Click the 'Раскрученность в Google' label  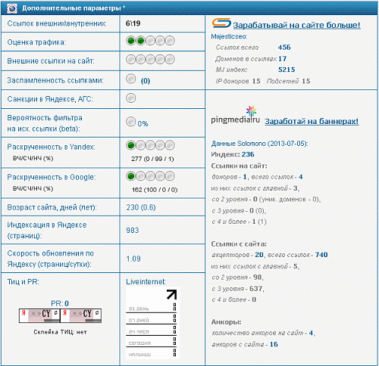tap(52, 177)
